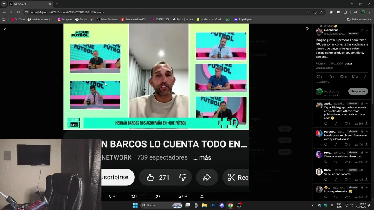Image resolution: width=374 pixels, height=210 pixels.
Task: Open the apps grid in bookmarks bar
Action: pyautogui.click(x=4, y=20)
